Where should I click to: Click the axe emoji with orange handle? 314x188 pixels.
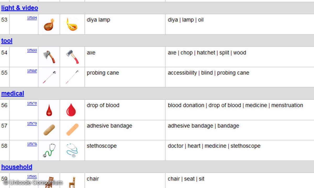coord(49,57)
